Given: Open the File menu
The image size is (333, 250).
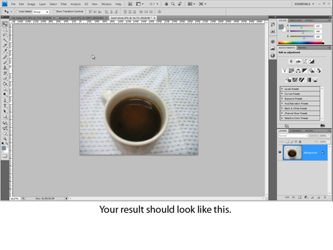Looking at the screenshot, I should coord(13,4).
